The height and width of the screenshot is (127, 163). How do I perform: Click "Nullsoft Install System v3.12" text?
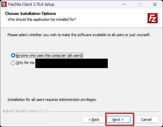[x=25, y=111]
